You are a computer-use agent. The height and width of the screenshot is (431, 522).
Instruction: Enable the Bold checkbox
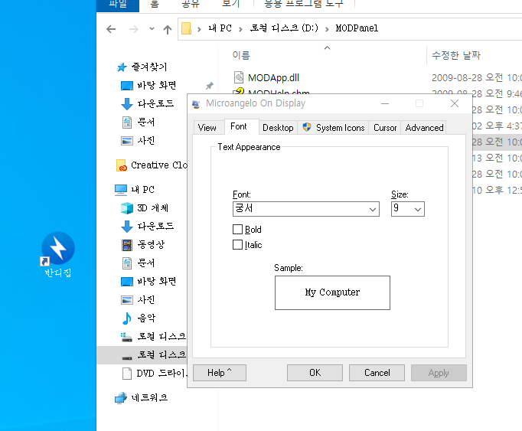(x=237, y=229)
